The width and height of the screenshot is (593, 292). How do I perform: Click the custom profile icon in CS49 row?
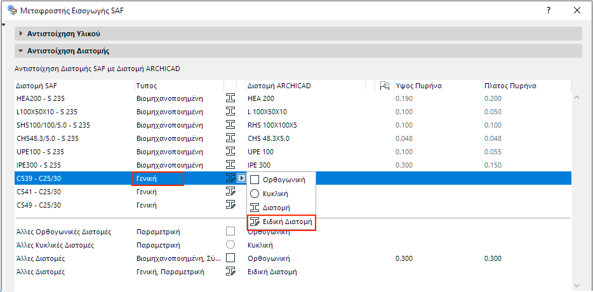(x=230, y=205)
